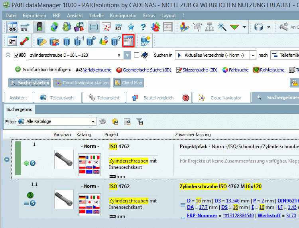Image resolution: width=299 pixels, height=228 pixels.
Task: Click the save favorites star icon
Action: point(115,121)
